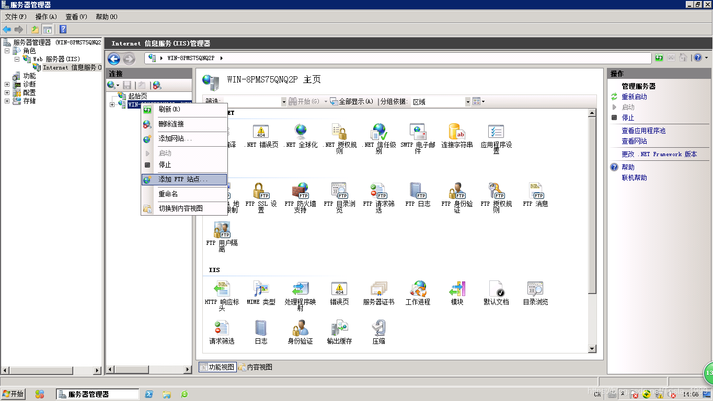Click 全部显示(A) button
Image resolution: width=713 pixels, height=401 pixels.
351,101
